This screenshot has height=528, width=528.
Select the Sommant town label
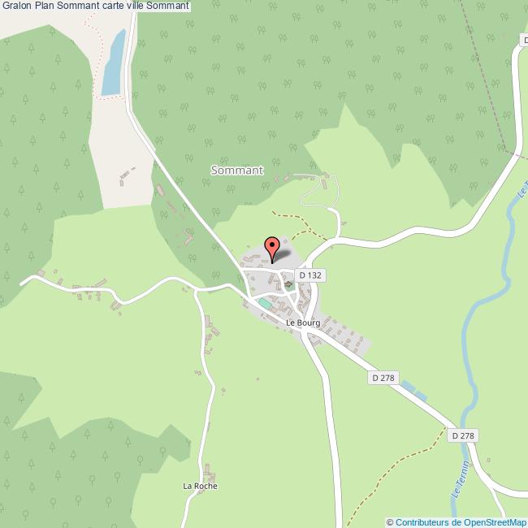237,170
